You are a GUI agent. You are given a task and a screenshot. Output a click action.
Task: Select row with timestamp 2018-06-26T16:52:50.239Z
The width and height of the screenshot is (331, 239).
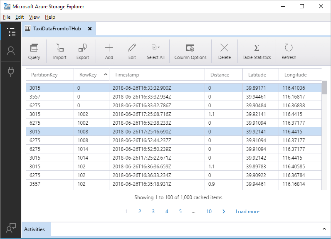pos(174,149)
